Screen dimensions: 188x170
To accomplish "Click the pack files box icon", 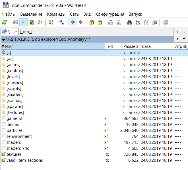I will point(92,22).
